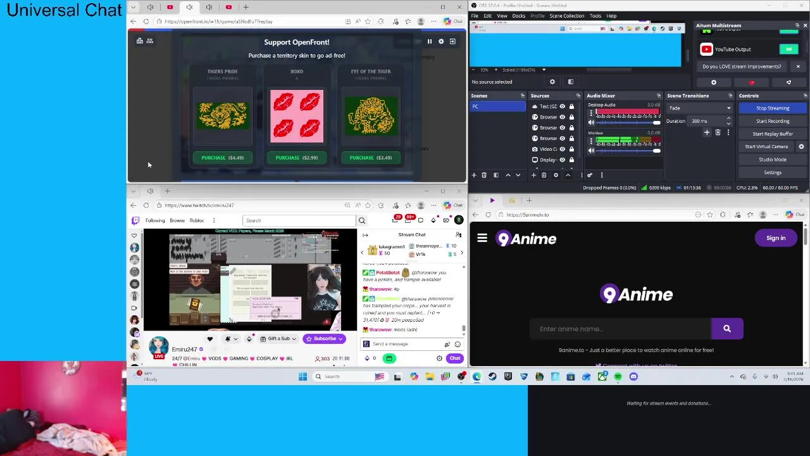Screen dimensions: 810x456
Task: Open the OBS Help menu
Action: tap(611, 16)
